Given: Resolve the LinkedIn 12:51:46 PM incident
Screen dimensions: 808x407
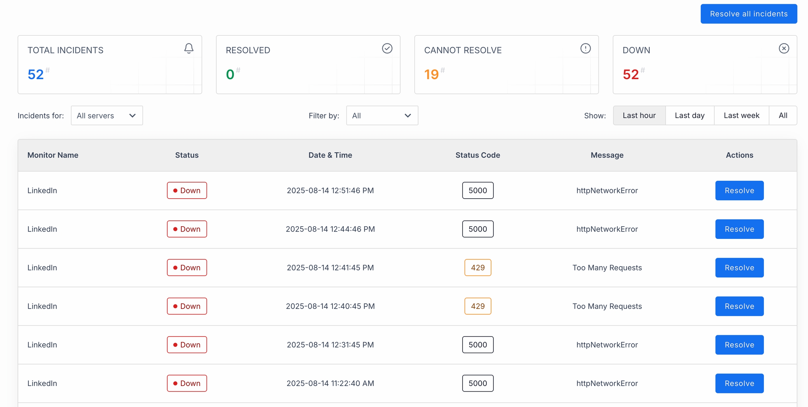Looking at the screenshot, I should click(x=739, y=191).
